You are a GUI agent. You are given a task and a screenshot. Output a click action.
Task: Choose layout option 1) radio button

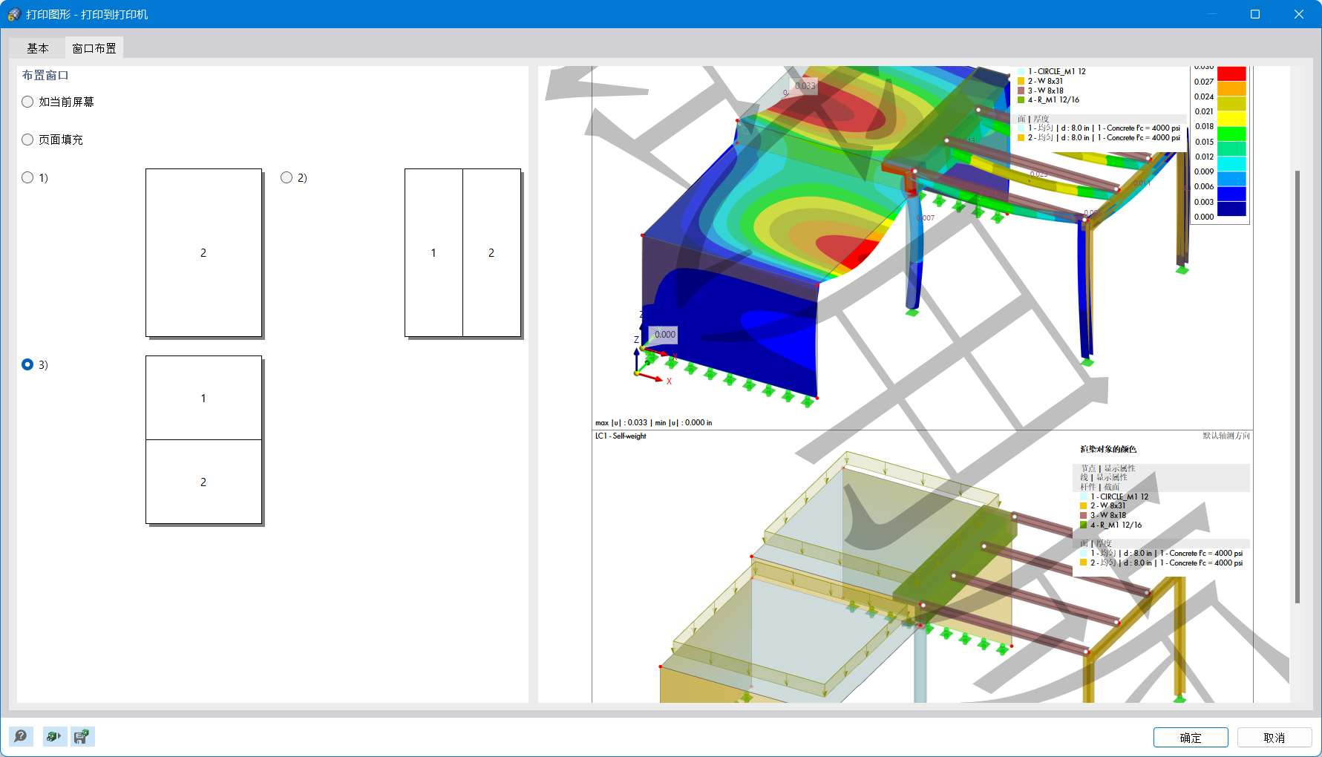27,177
